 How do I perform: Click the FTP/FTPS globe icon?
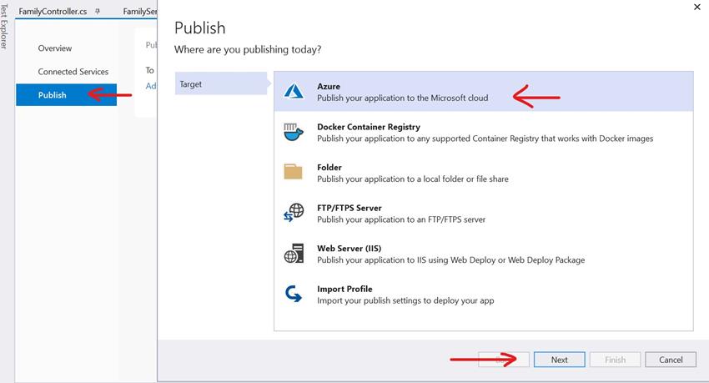(294, 213)
